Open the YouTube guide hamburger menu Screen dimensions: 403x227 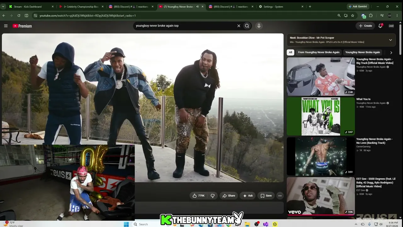[x=6, y=26]
